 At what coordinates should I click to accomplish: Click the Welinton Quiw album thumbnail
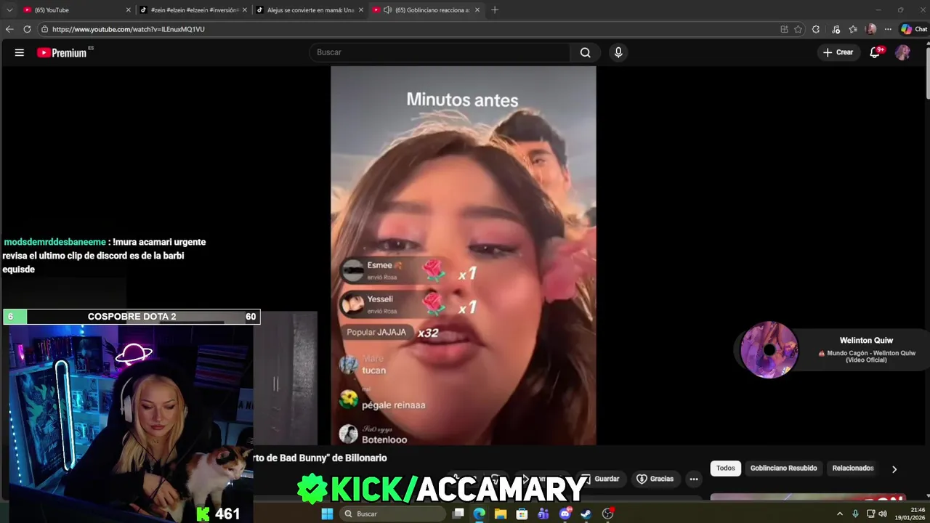(769, 350)
